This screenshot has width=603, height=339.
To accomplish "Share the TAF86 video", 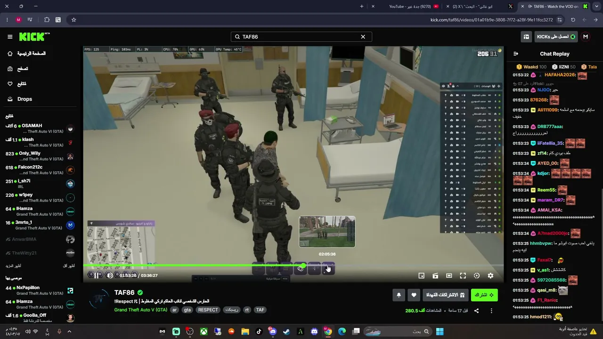I will pos(476,311).
